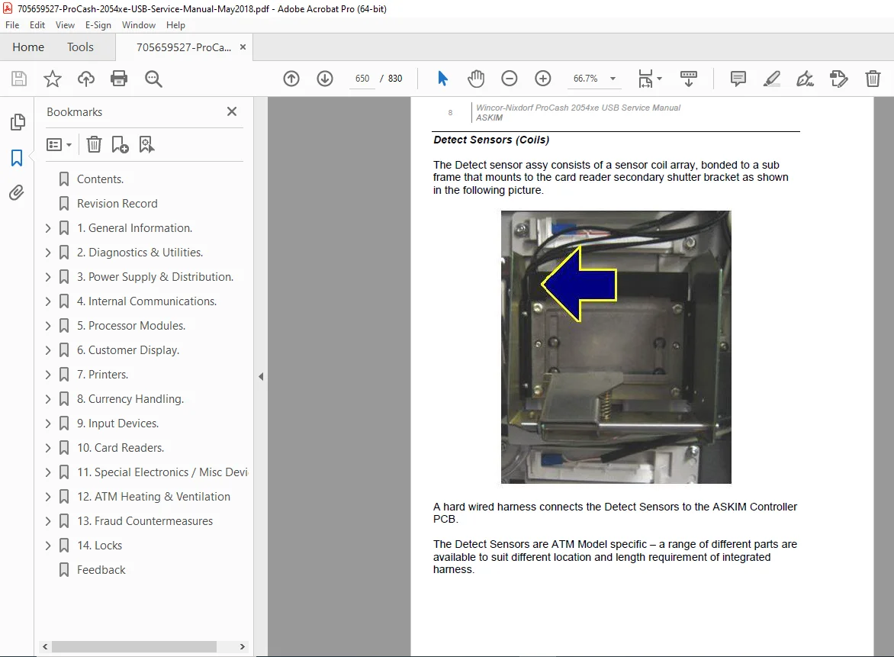Delete the selected bookmark
This screenshot has width=894, height=657.
tap(94, 144)
